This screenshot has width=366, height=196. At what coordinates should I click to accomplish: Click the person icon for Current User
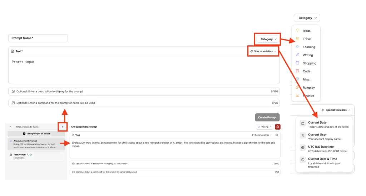coord(303,135)
